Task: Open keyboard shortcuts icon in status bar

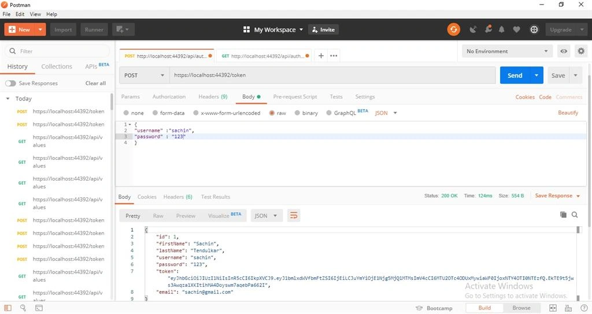Action: pos(568,308)
